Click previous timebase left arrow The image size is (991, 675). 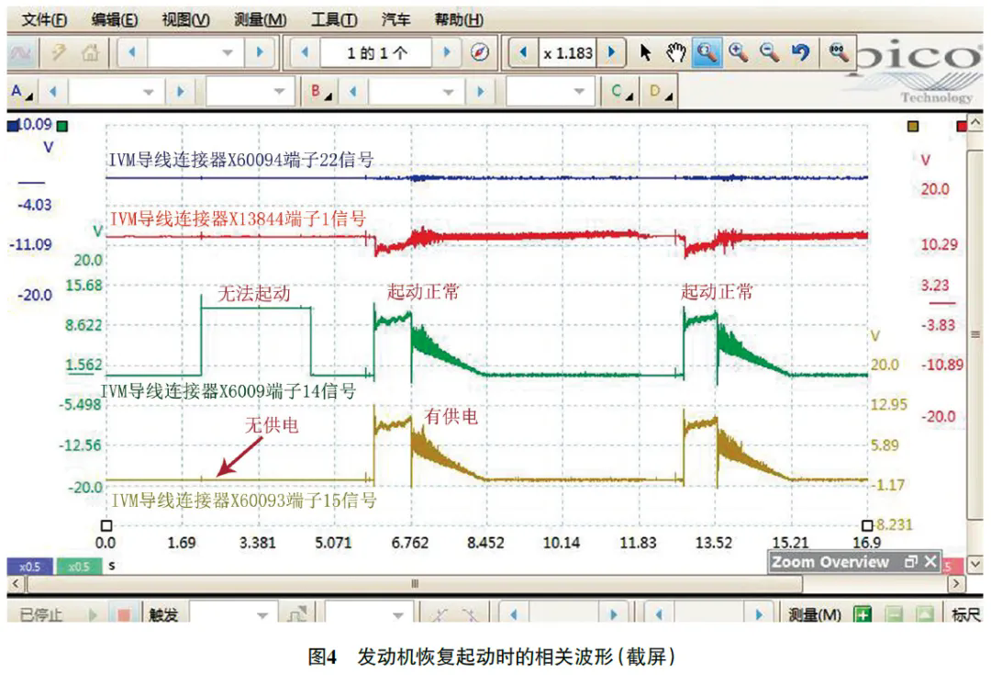point(132,52)
